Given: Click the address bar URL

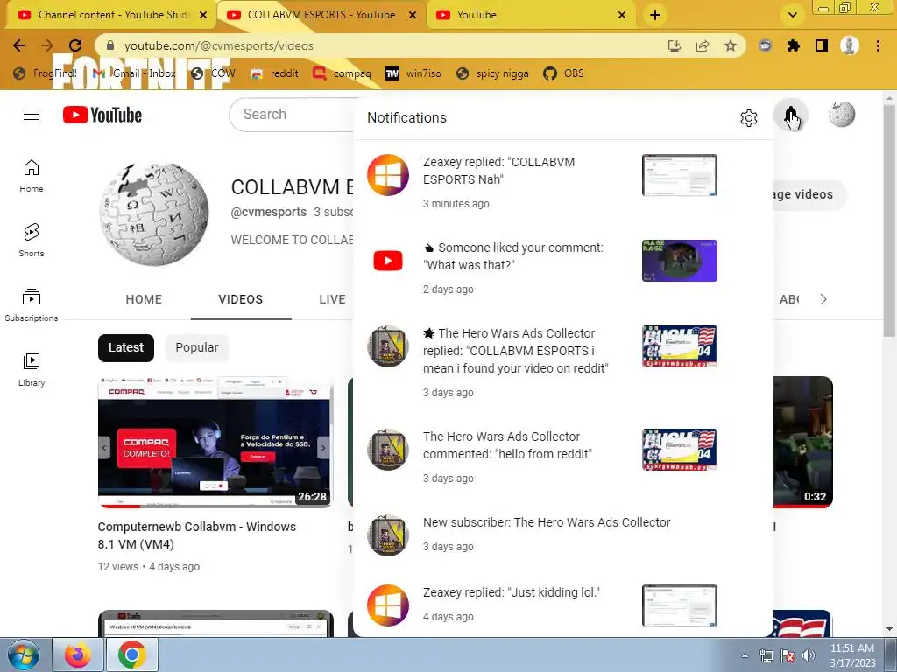Looking at the screenshot, I should [219, 45].
